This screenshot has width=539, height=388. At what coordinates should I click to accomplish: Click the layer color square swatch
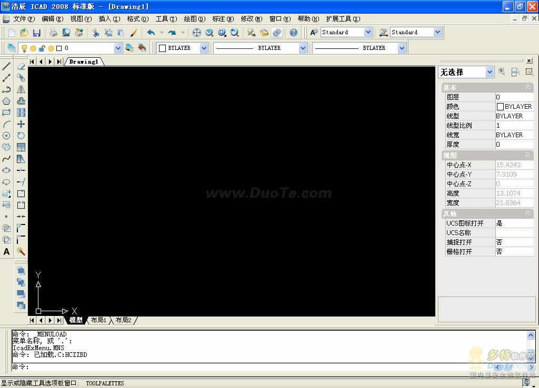[x=59, y=48]
